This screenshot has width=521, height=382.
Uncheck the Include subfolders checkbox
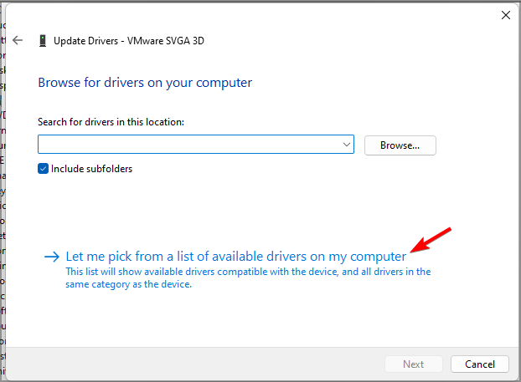44,169
